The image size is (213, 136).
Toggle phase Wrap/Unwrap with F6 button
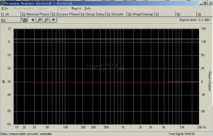[140, 14]
